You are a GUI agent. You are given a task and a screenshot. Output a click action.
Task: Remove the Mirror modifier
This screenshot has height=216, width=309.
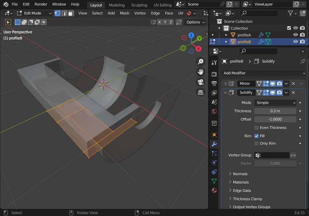(x=293, y=84)
